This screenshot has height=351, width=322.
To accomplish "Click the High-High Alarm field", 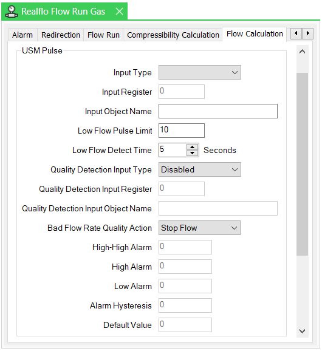I will click(185, 247).
